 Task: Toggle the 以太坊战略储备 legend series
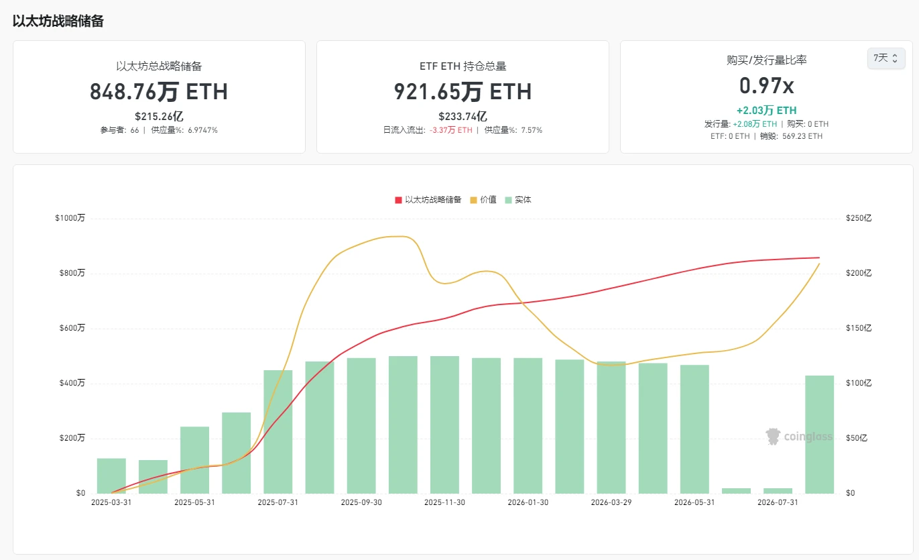pyautogui.click(x=428, y=200)
